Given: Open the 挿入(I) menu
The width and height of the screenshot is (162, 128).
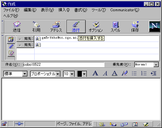Looking at the screenshot, I should [64, 10].
